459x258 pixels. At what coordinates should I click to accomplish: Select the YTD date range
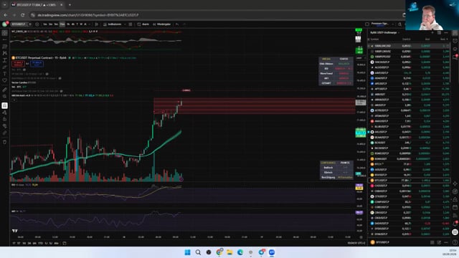click(40, 244)
